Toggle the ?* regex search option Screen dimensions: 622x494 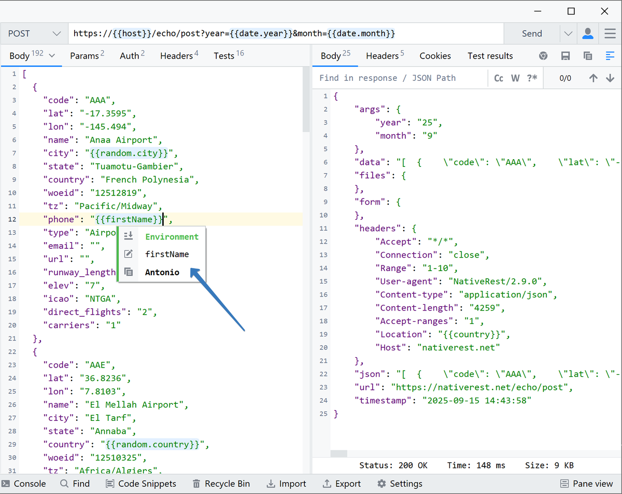pos(532,78)
